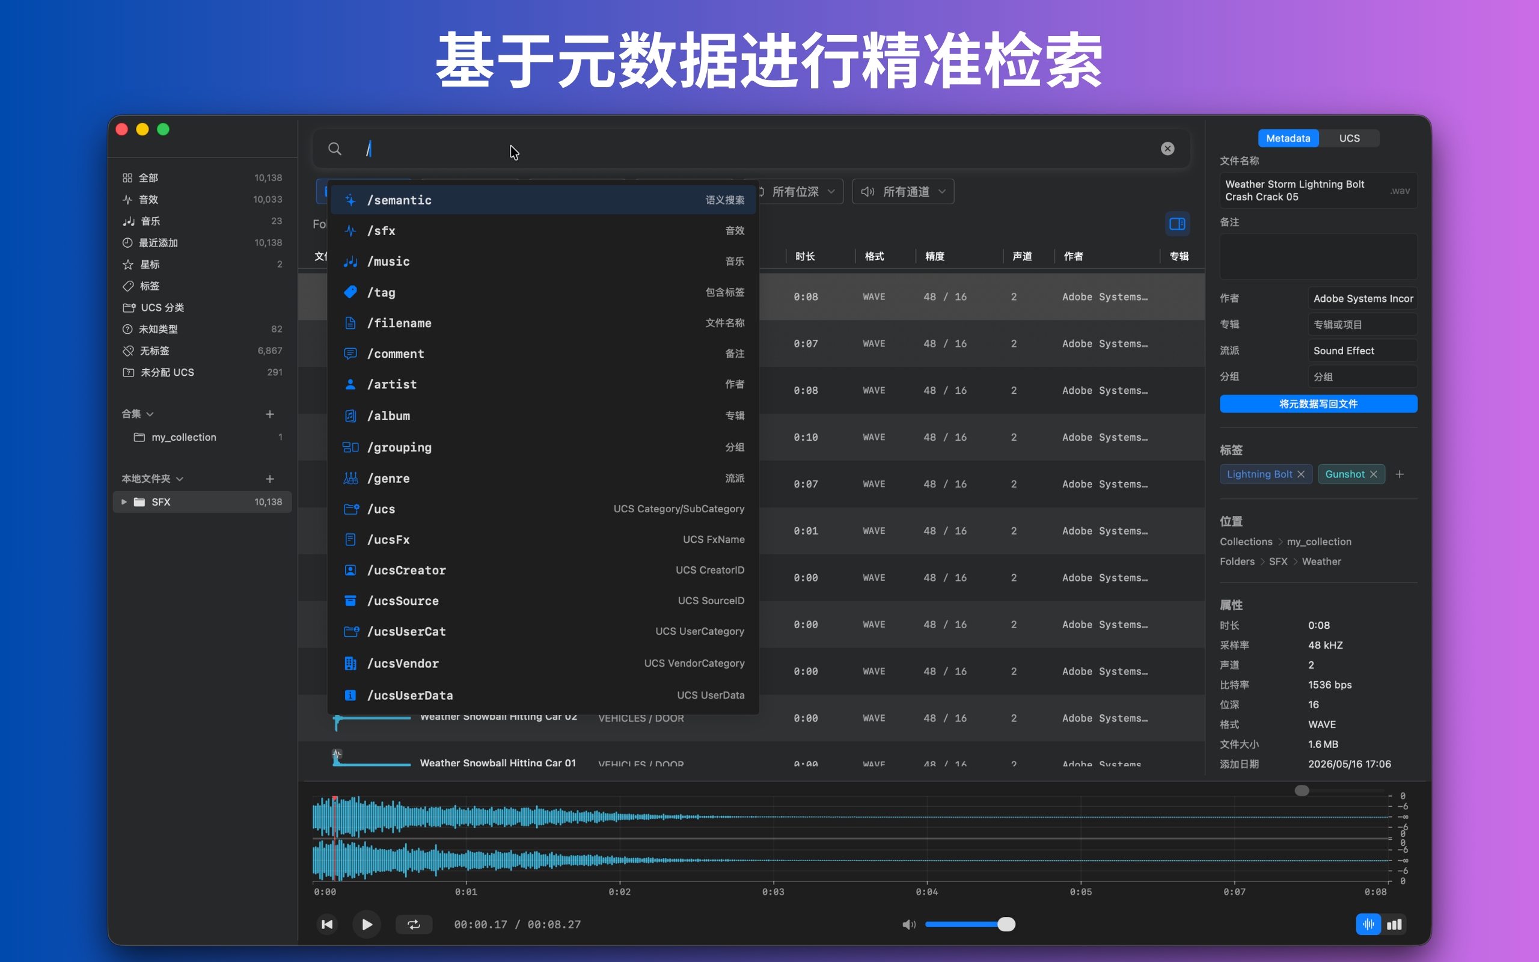
Task: Open 未知类型 in the sidebar
Action: pyautogui.click(x=202, y=329)
